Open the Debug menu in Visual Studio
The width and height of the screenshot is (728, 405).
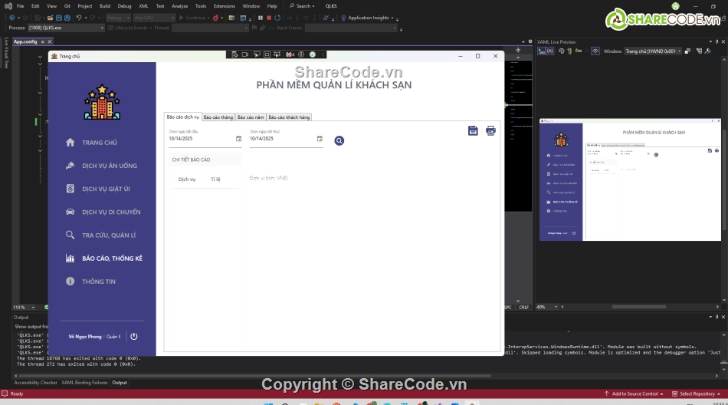click(124, 5)
